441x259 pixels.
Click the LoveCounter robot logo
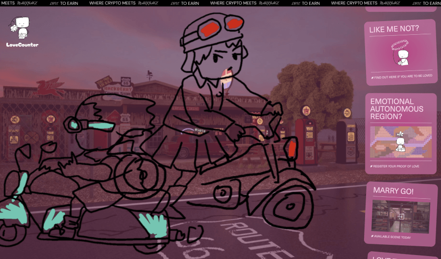[x=20, y=27]
